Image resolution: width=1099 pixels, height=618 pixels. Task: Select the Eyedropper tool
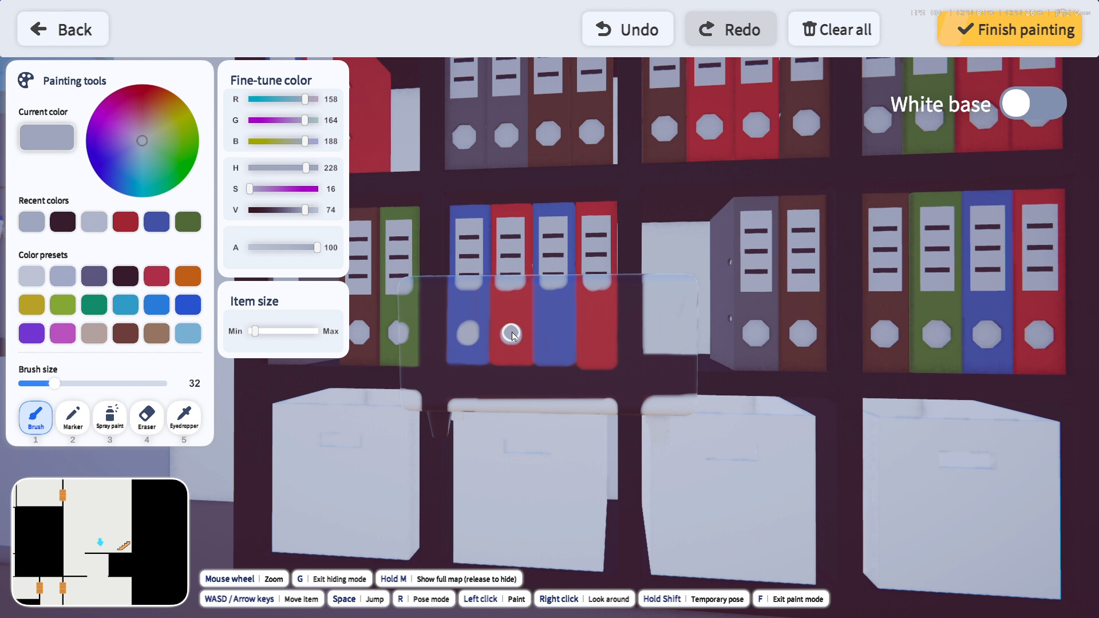[184, 417]
